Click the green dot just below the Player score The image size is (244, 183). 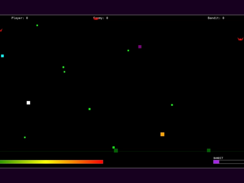point(37,25)
